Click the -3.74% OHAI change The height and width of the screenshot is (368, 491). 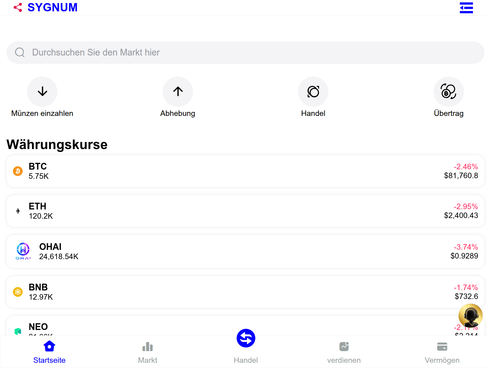pyautogui.click(x=466, y=247)
